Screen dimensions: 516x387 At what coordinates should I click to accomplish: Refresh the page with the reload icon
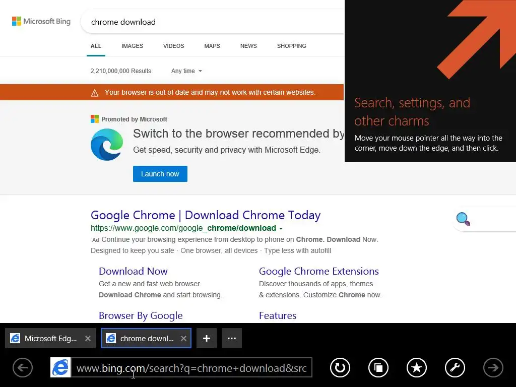(340, 367)
